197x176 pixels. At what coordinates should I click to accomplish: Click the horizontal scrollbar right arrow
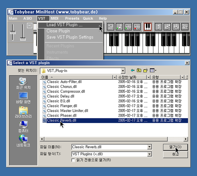(186, 139)
